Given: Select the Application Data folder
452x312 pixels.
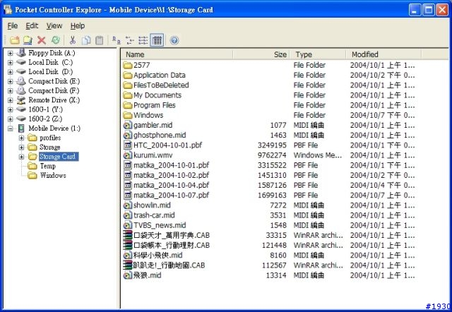Looking at the screenshot, I should coord(160,76).
